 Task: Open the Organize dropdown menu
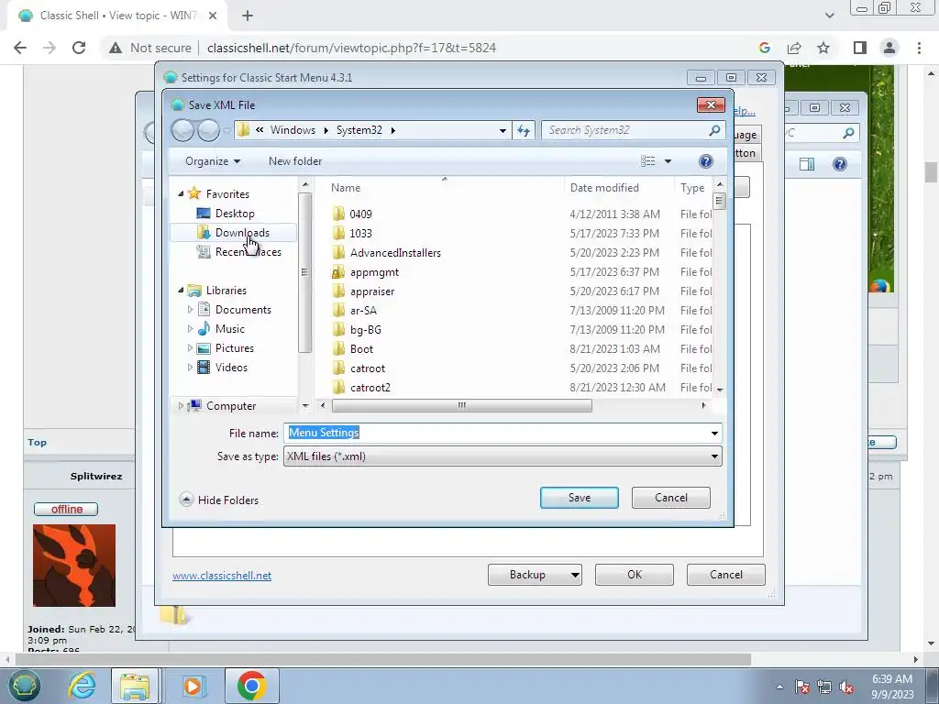pos(213,161)
